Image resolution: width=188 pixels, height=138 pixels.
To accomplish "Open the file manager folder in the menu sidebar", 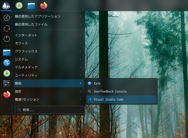I will click(7, 52).
